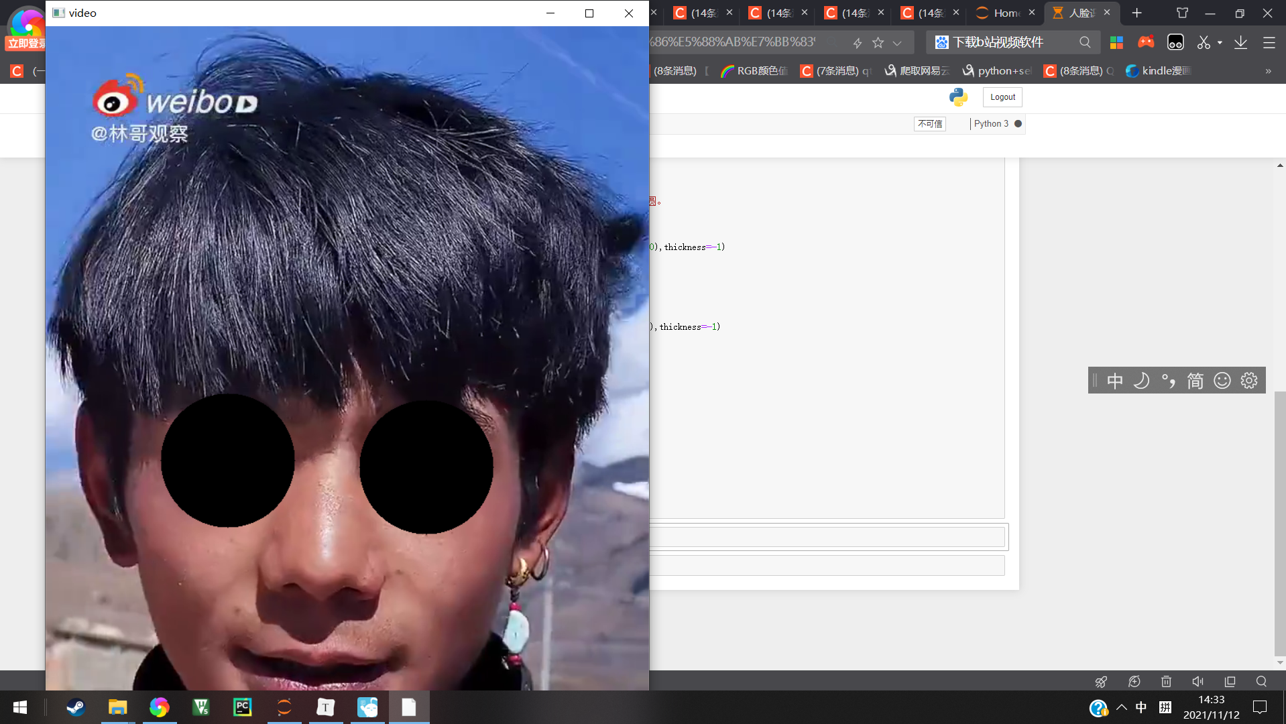The width and height of the screenshot is (1286, 724).
Task: Open the blue bird app on taskbar
Action: [367, 707]
